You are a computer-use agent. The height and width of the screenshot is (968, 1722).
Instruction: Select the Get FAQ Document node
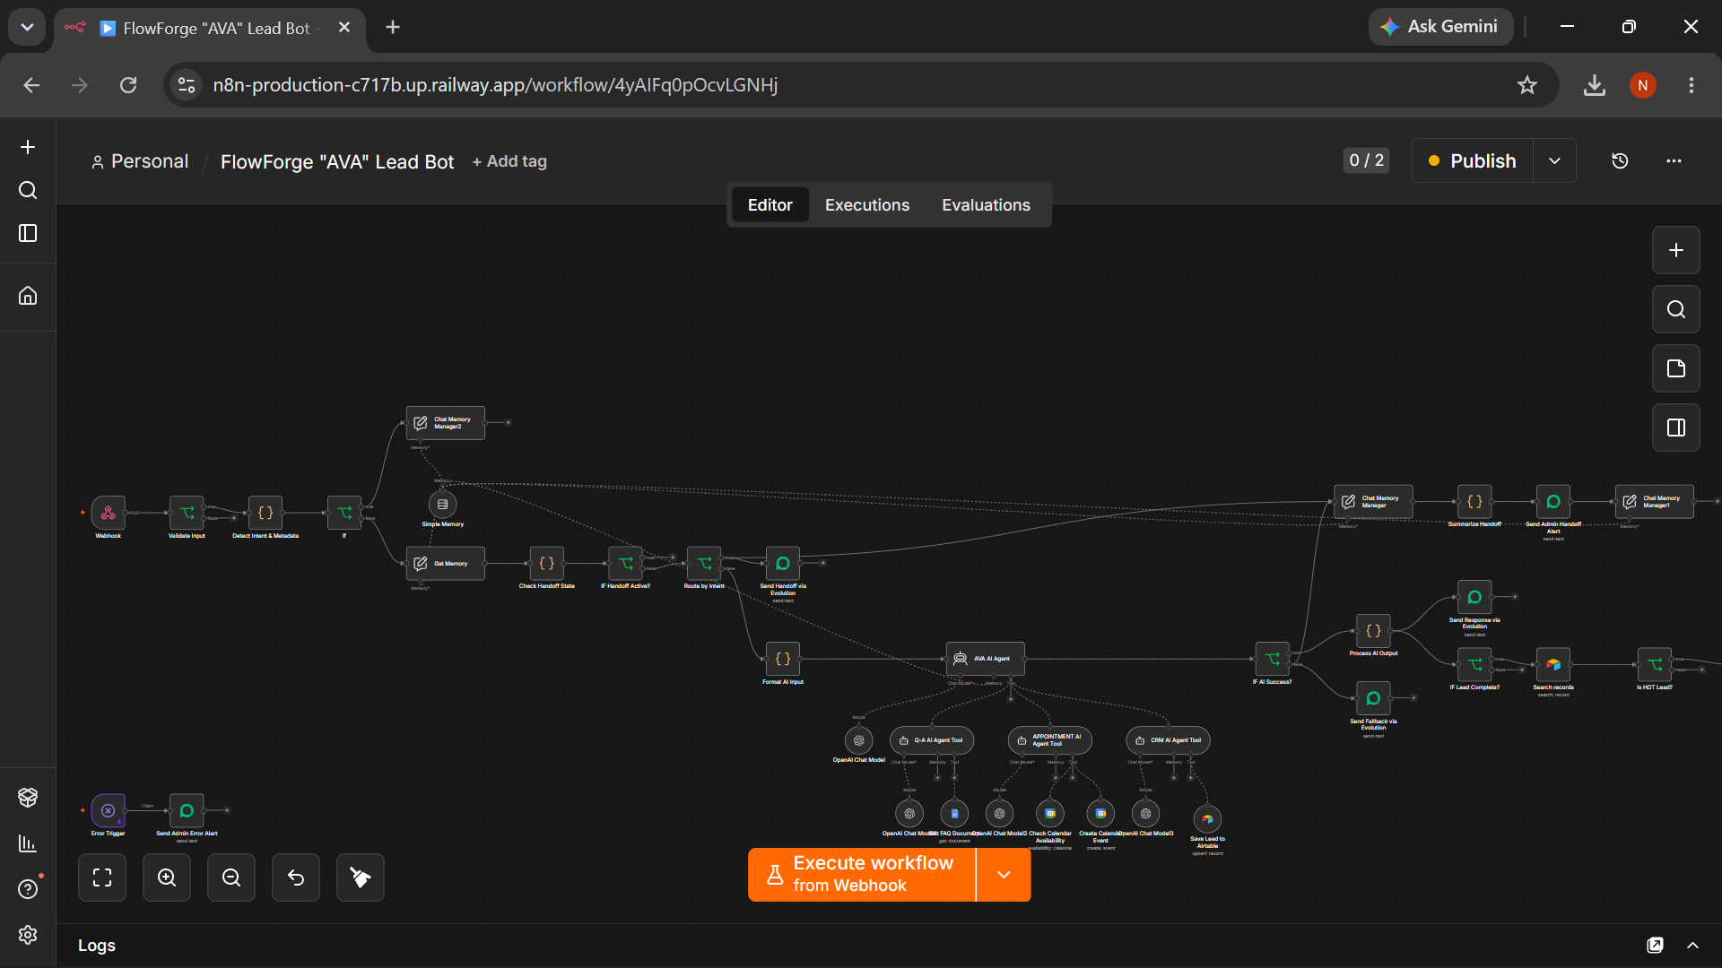(954, 814)
